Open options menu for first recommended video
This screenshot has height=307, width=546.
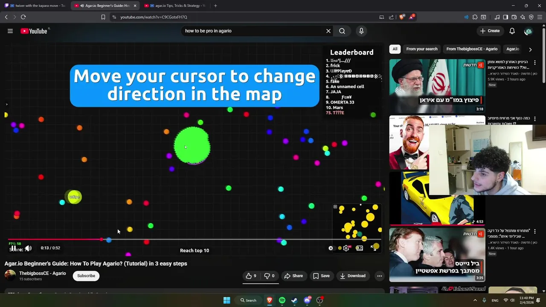(x=535, y=63)
